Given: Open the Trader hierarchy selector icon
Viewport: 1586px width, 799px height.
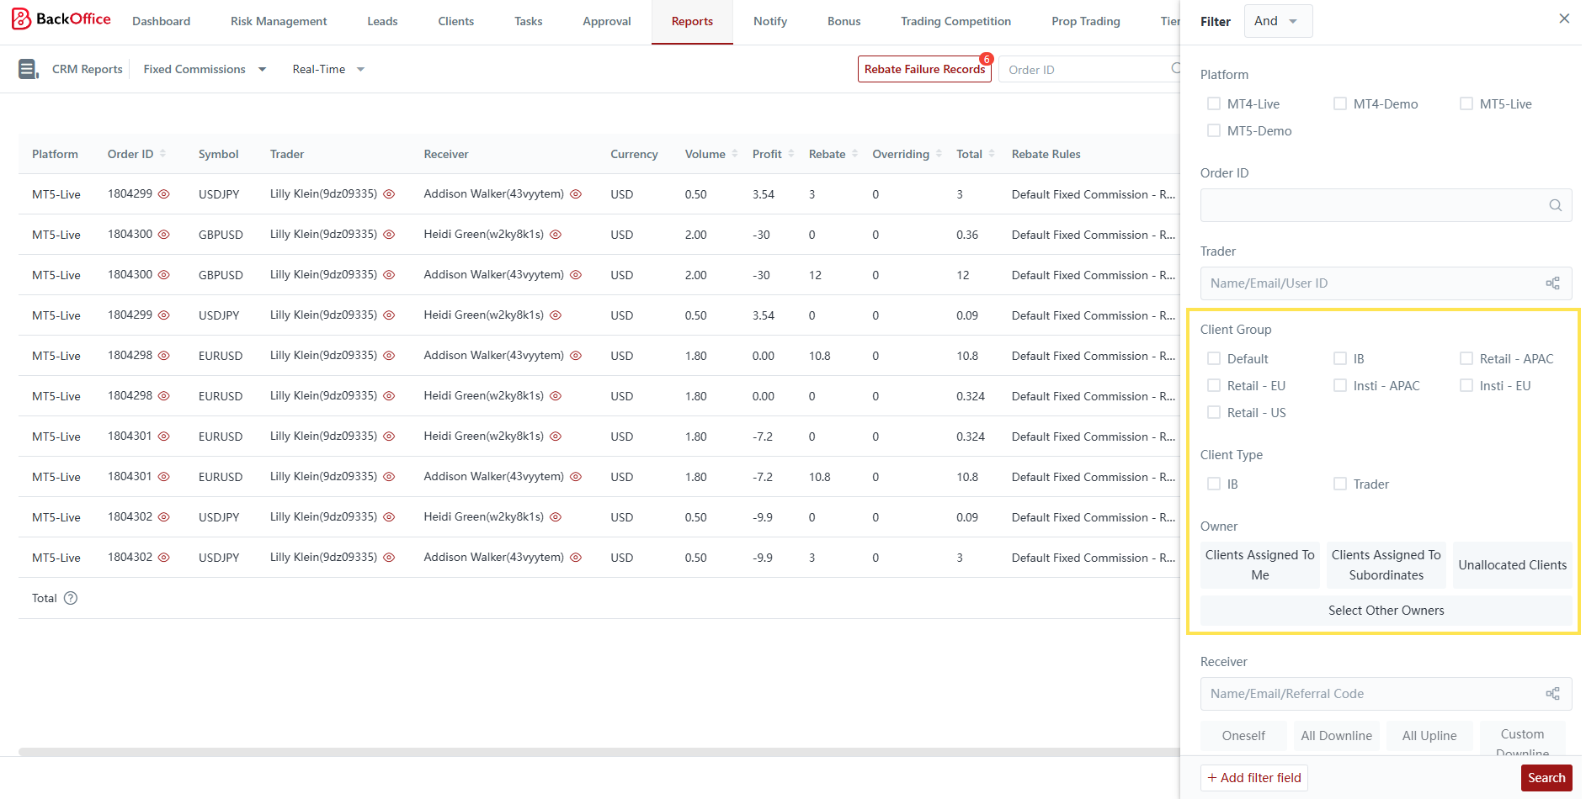Looking at the screenshot, I should pyautogui.click(x=1552, y=283).
